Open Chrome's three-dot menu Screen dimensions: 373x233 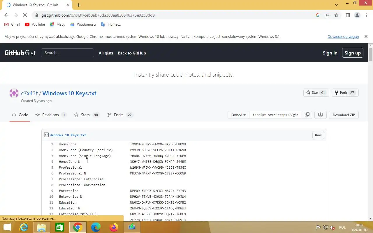367,15
